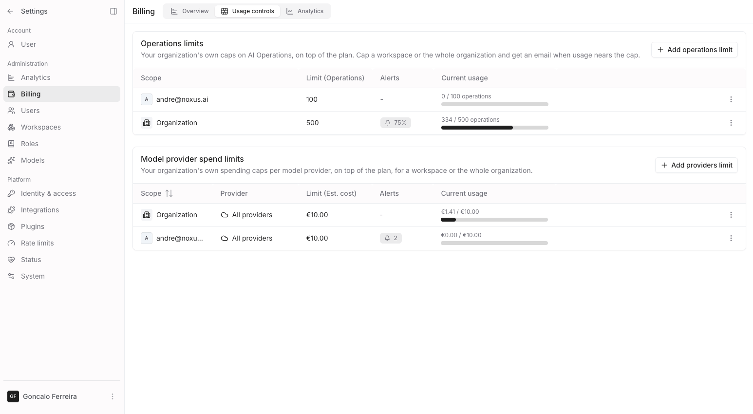Click the 500 limit value

[312, 123]
